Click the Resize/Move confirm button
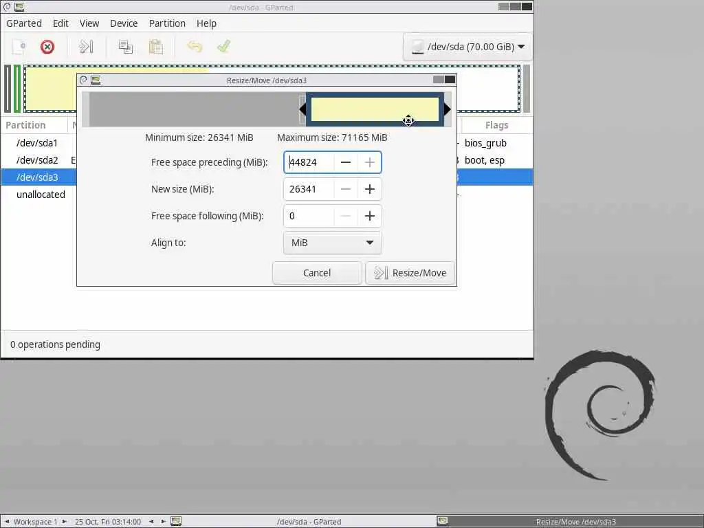The image size is (704, 528). [x=410, y=273]
